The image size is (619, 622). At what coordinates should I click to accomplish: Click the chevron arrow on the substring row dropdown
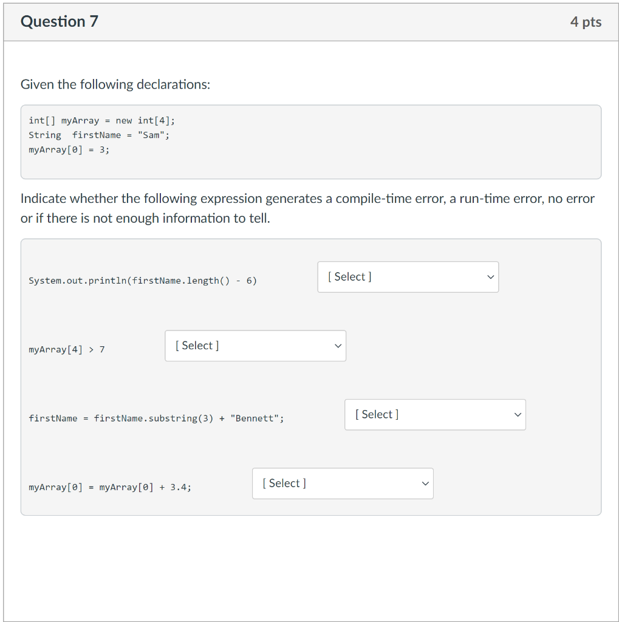pyautogui.click(x=518, y=415)
